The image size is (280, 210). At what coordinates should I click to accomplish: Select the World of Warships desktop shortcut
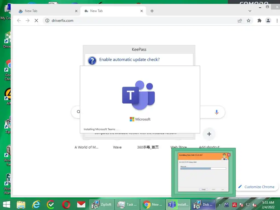(x=7, y=184)
